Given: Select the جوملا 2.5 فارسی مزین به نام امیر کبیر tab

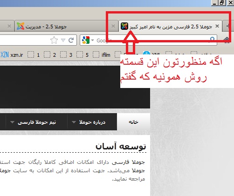Looking at the screenshot, I should click(170, 27).
